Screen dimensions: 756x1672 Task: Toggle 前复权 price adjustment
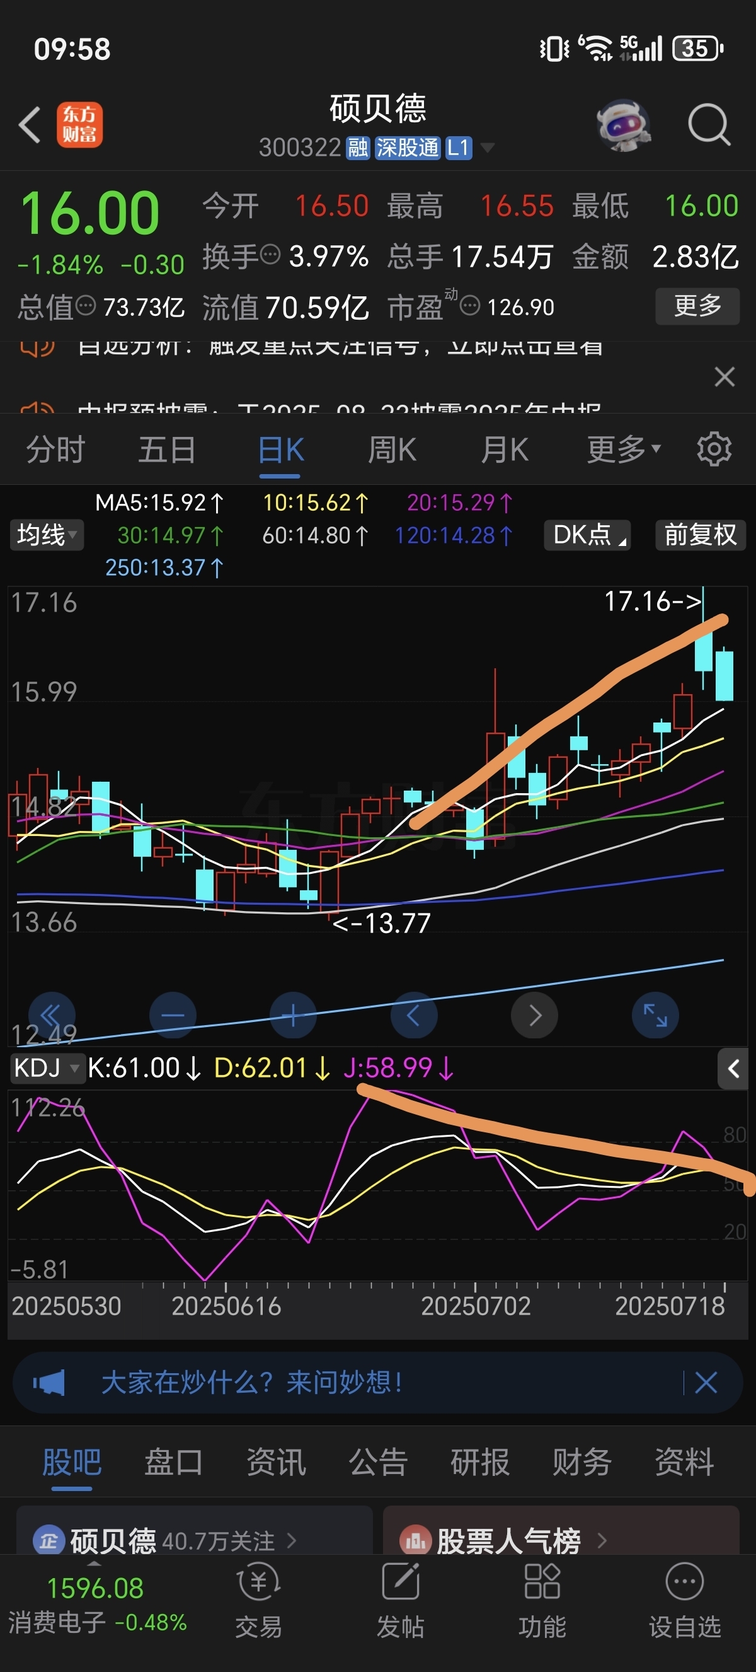[701, 535]
